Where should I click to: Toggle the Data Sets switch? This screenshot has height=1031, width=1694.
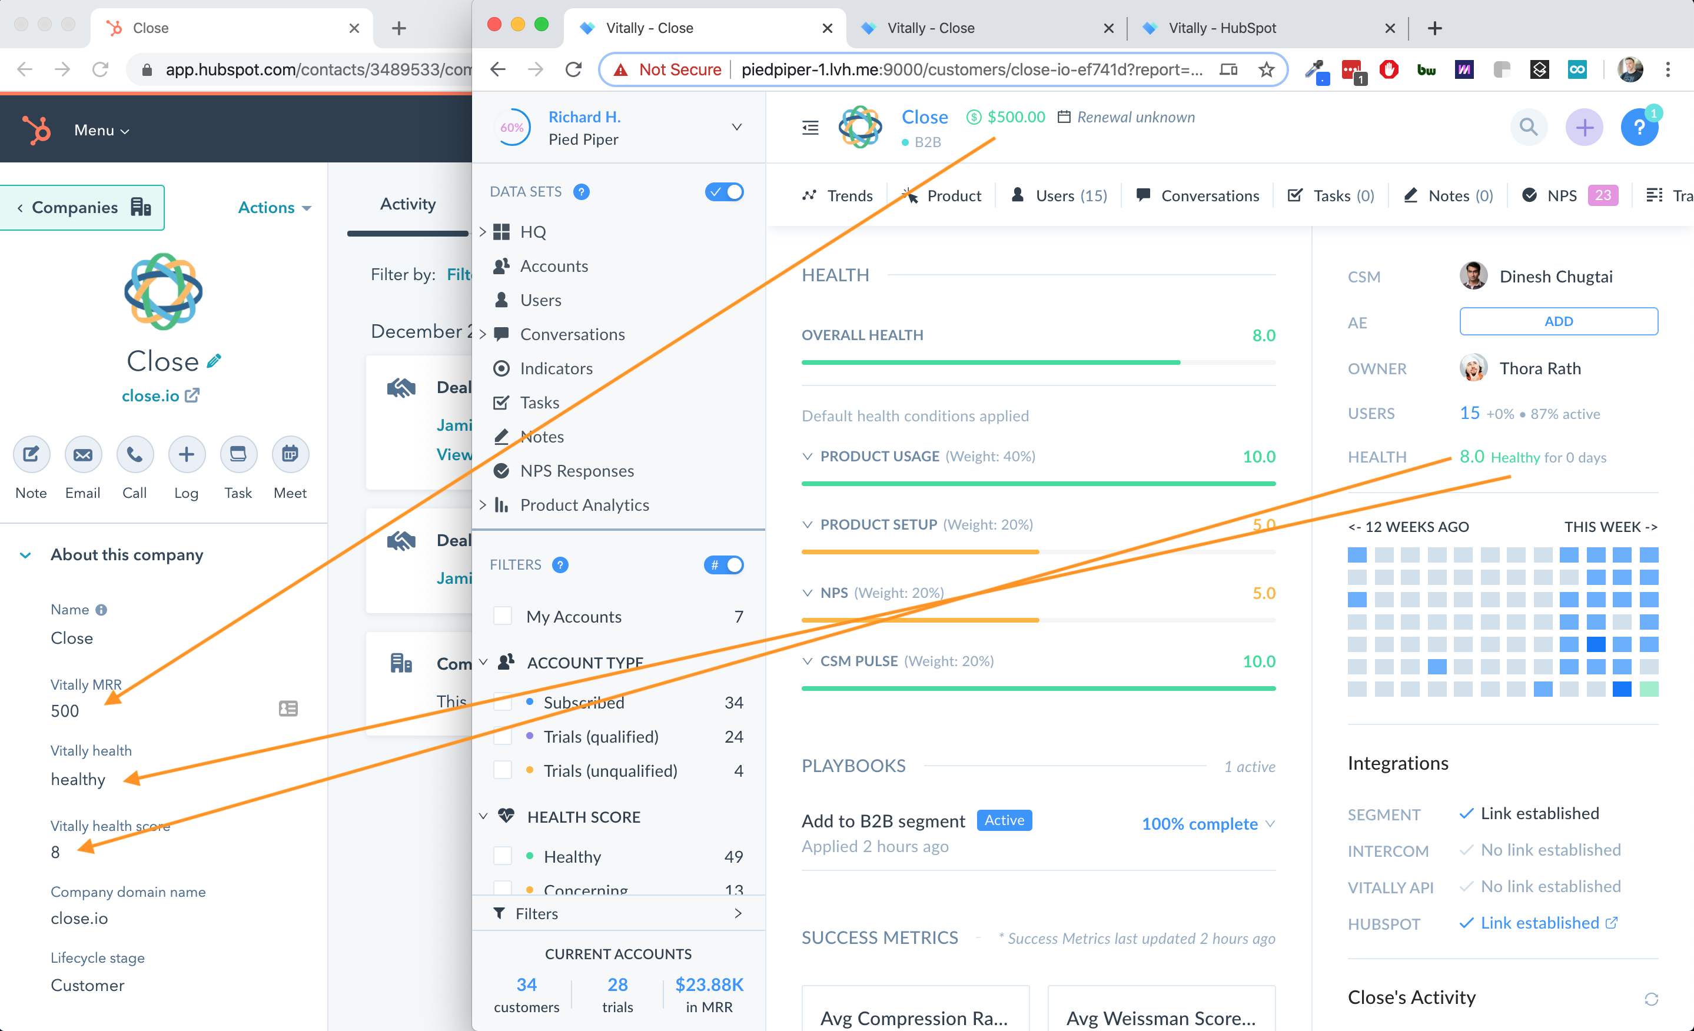pyautogui.click(x=724, y=192)
